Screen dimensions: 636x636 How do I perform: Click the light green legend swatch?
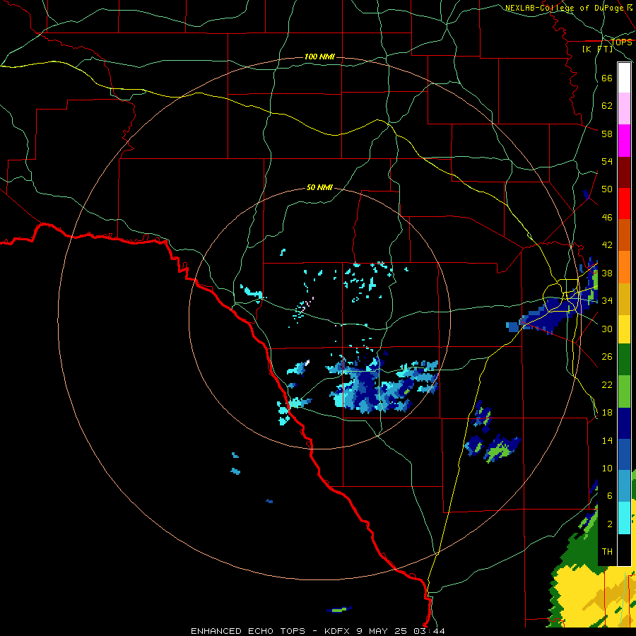624,391
